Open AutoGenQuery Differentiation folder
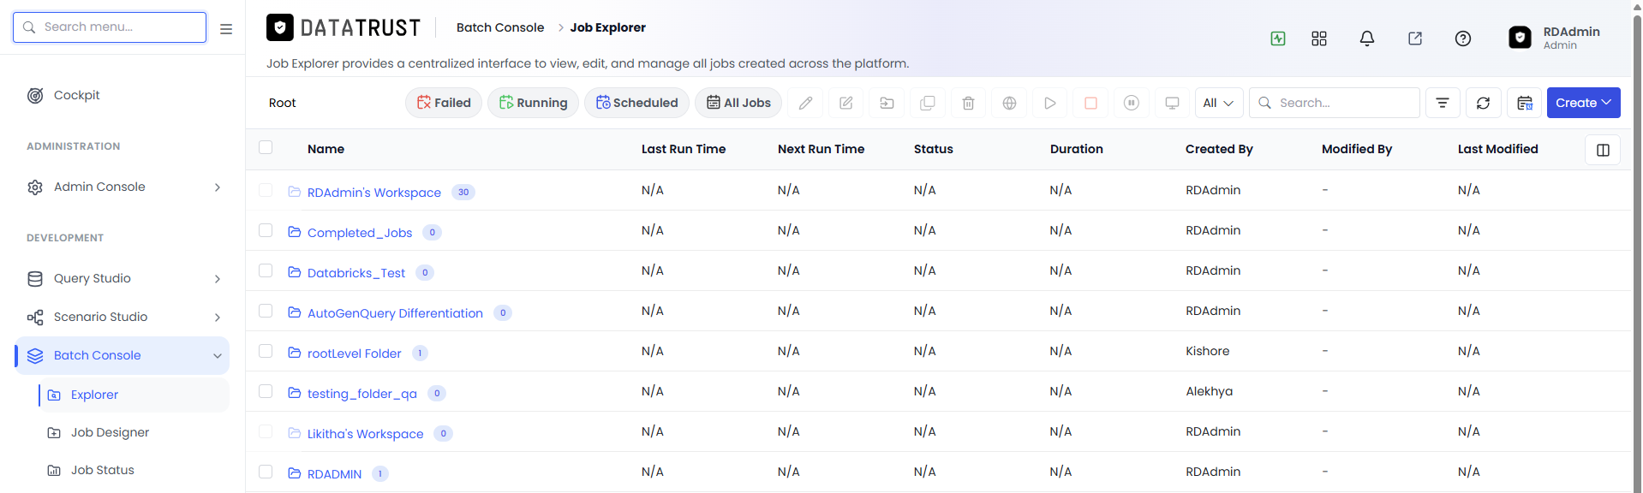The height and width of the screenshot is (493, 1643). [395, 313]
